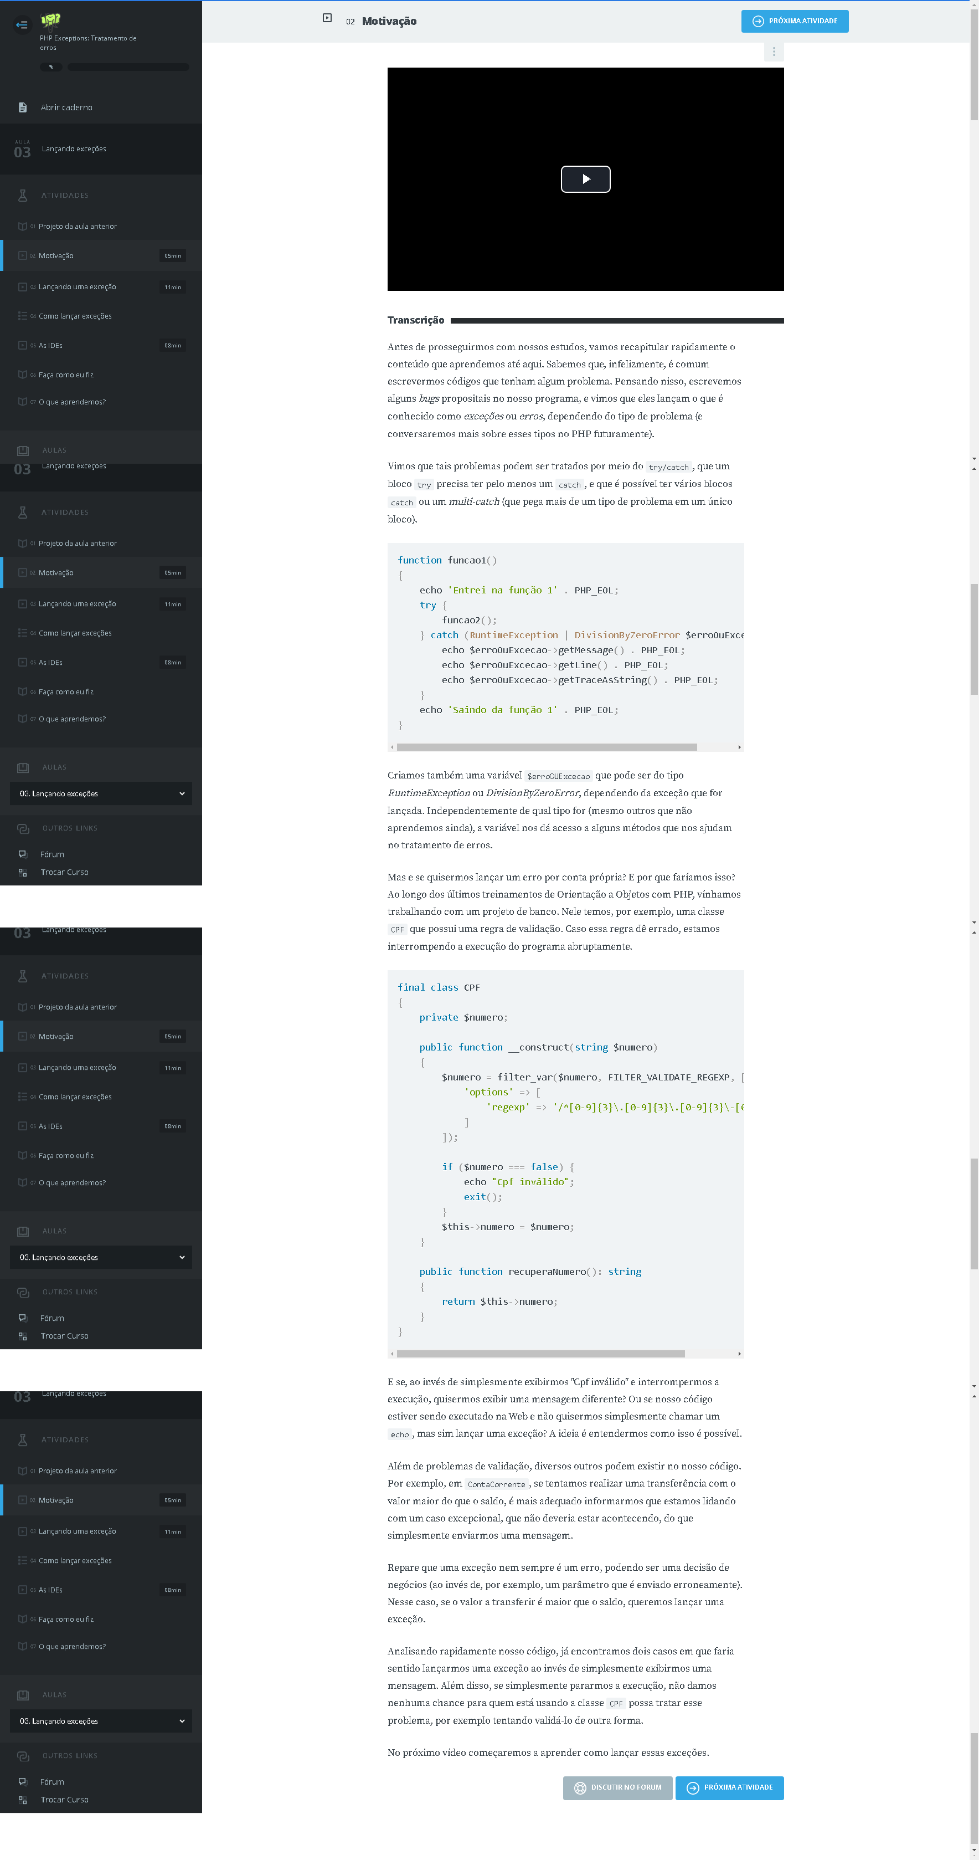Click the PRÓXIMA ATIVIDADE button in the page header
The width and height of the screenshot is (979, 1860).
tap(794, 21)
